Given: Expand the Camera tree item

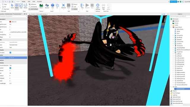Looking at the screenshot, I should 171,21.
